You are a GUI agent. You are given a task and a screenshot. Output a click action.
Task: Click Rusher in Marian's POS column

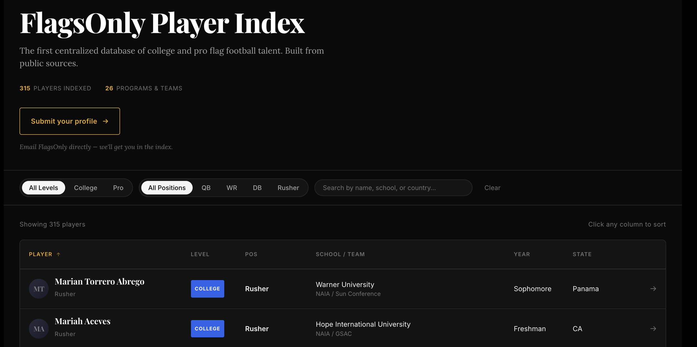(x=257, y=289)
